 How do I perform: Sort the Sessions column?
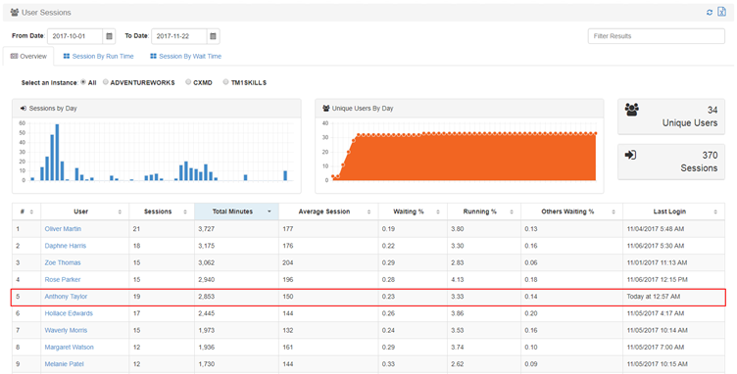[185, 212]
